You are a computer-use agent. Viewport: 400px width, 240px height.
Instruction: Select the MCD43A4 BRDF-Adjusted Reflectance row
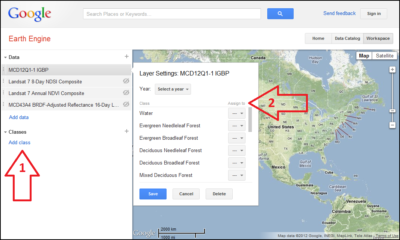(66, 105)
